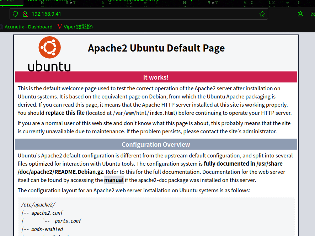Viewport: 315px width, 236px height.
Task: Click the address bar showing 192.168.9.41
Action: click(x=139, y=14)
